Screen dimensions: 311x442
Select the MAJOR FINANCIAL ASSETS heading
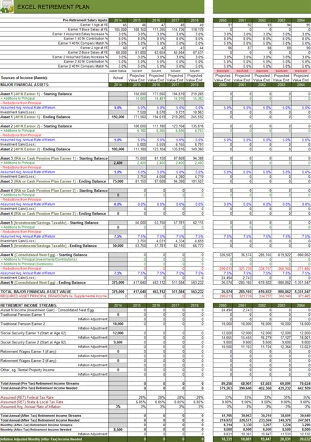coord(25,85)
